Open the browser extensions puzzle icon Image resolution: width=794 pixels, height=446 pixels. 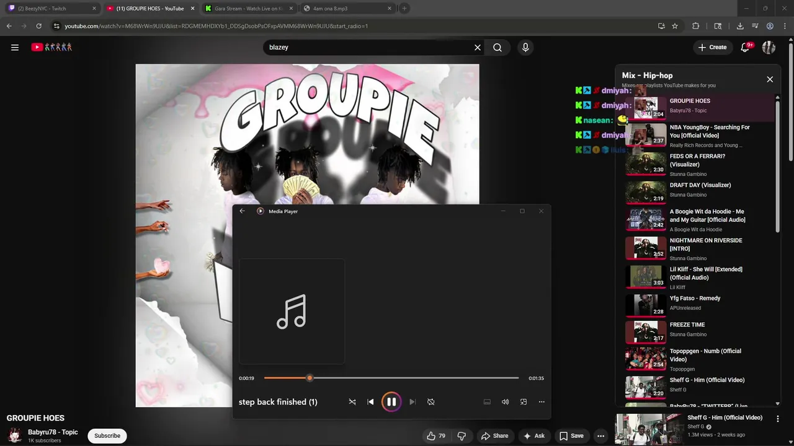tap(695, 26)
